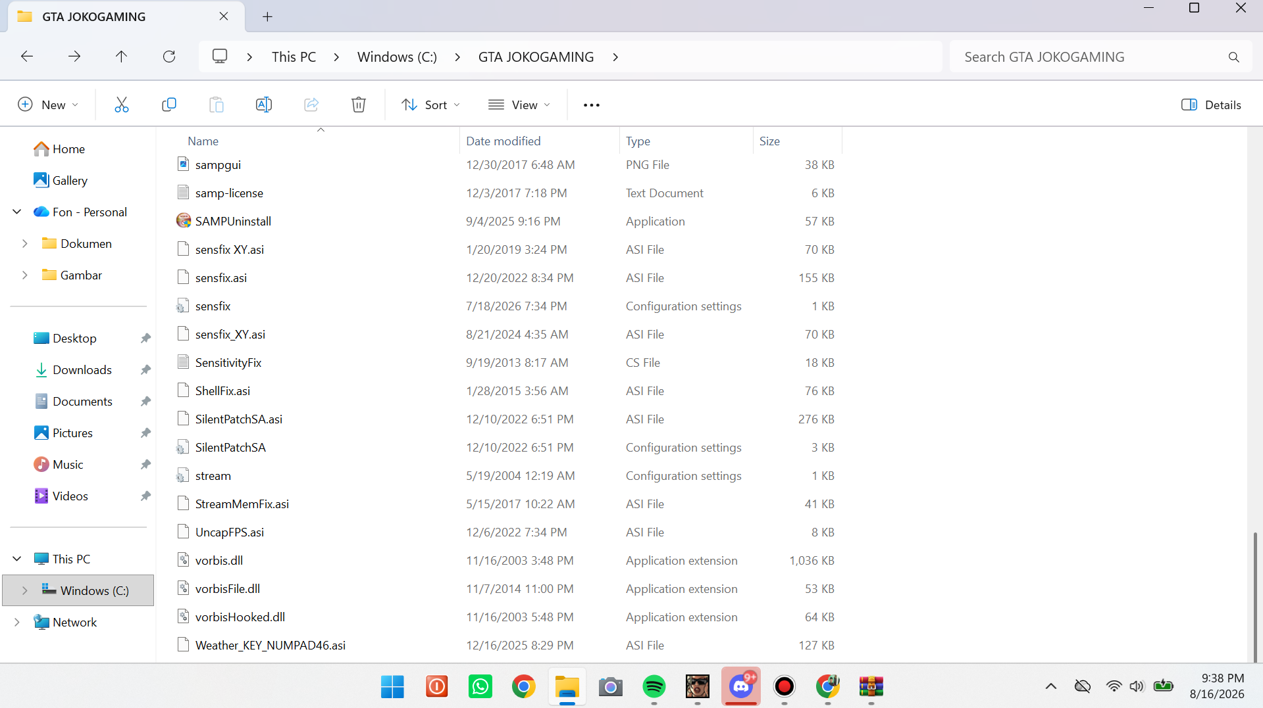
Task: Sort by Date modified column header
Action: [503, 141]
